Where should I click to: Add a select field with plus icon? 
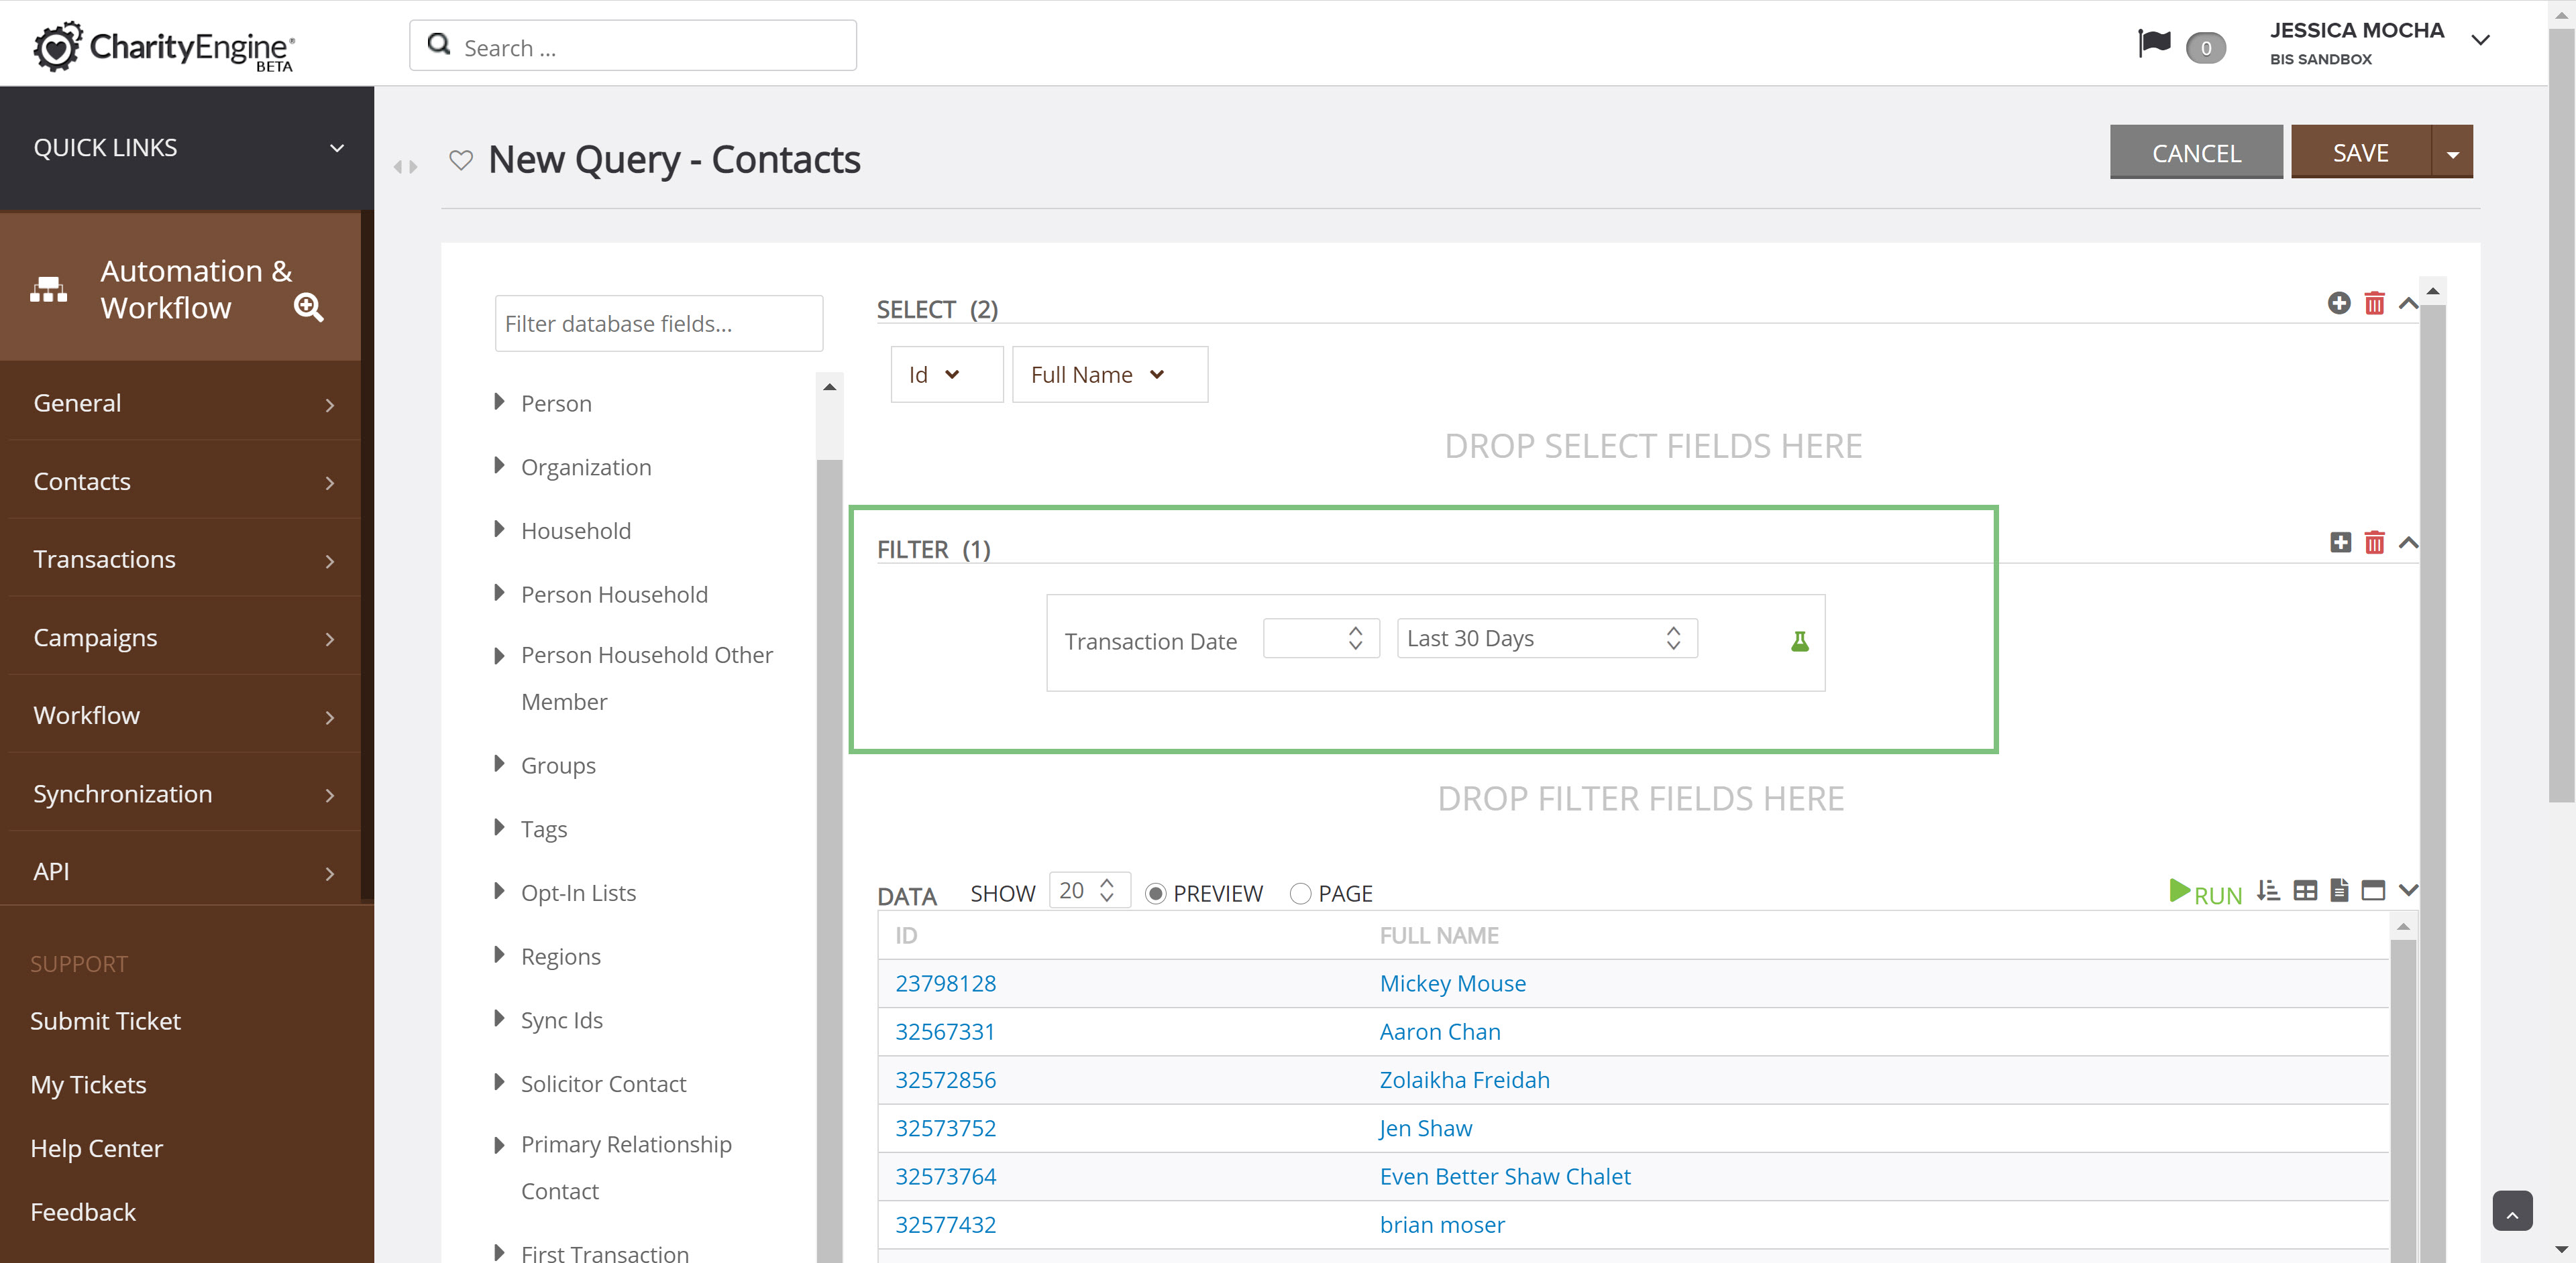coord(2339,303)
